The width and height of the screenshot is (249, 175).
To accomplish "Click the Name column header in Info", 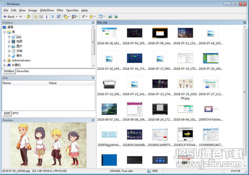I will pos(25,83).
